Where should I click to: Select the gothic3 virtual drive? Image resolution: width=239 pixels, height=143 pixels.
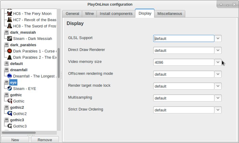[17, 120]
